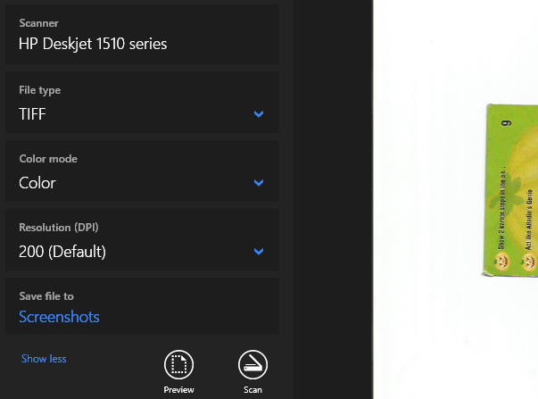Open the File type dropdown arrow

[x=259, y=114]
